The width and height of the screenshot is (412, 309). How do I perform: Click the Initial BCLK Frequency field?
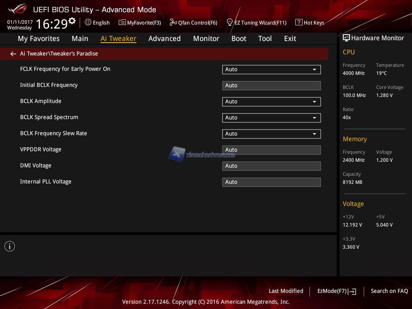[x=271, y=85]
